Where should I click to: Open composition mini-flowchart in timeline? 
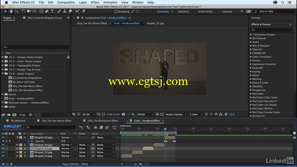(81, 127)
